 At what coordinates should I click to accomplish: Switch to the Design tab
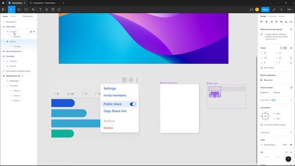tap(263, 17)
